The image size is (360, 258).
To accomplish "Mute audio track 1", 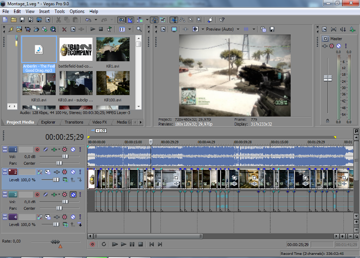I will 73,150.
